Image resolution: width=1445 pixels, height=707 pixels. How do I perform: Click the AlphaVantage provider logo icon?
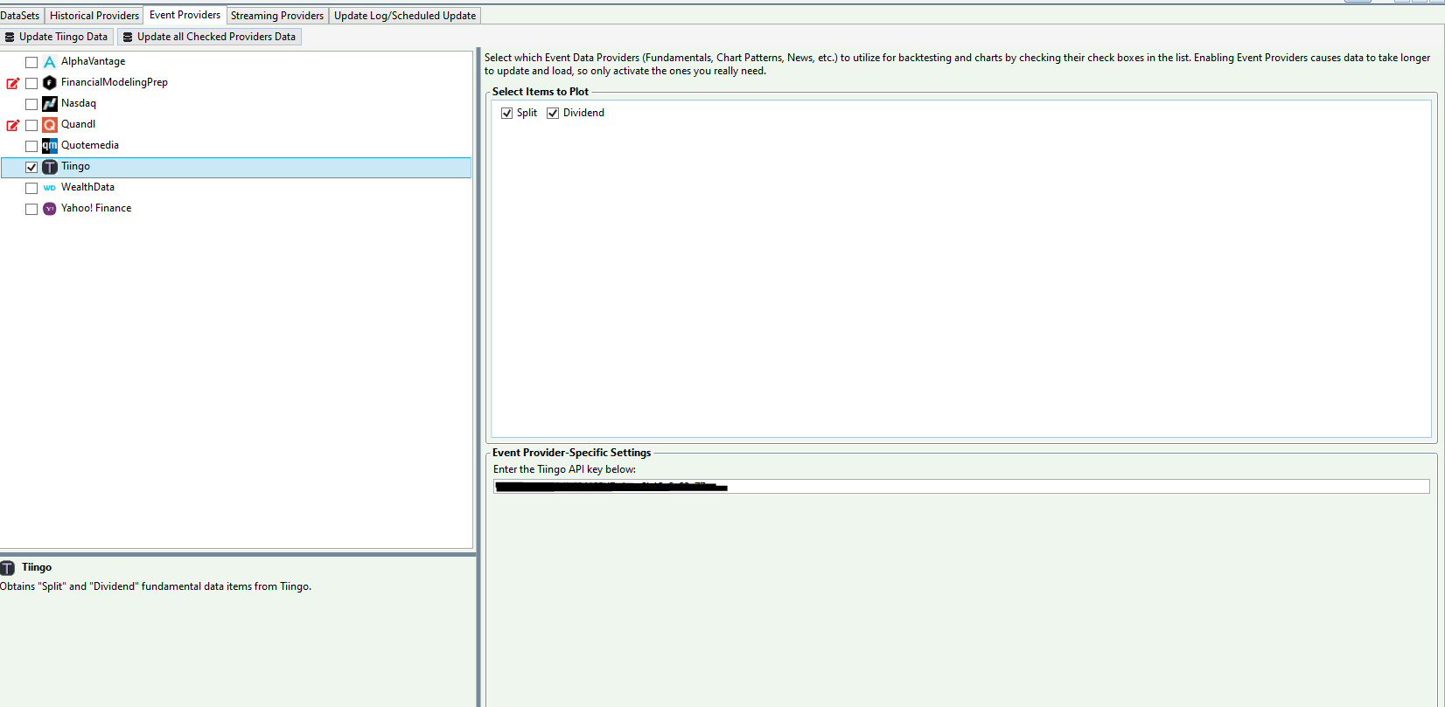point(50,62)
